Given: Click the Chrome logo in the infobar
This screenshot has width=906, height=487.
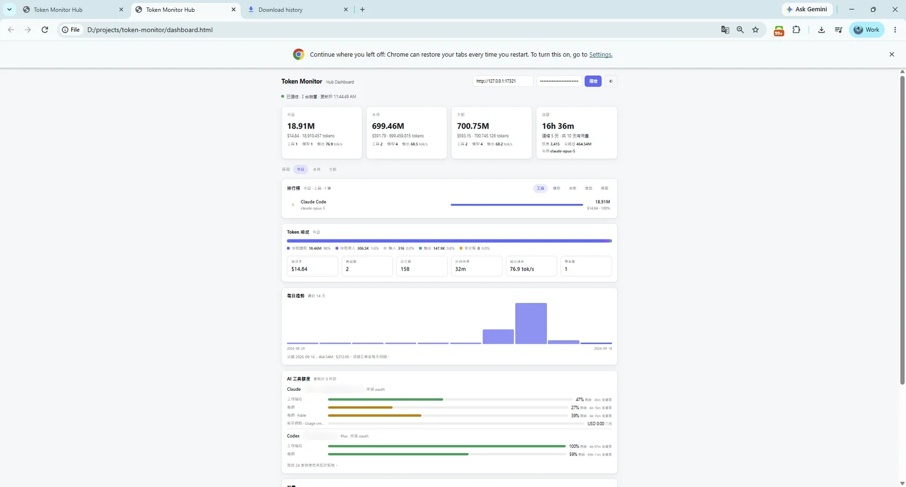Looking at the screenshot, I should [x=298, y=54].
